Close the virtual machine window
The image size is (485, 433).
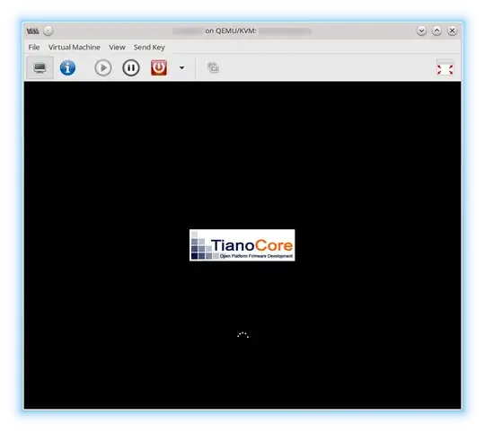click(x=452, y=31)
